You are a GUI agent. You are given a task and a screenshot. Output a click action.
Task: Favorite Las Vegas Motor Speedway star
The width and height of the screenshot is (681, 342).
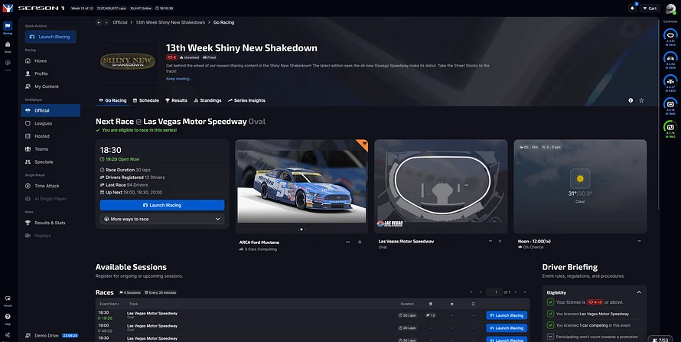click(500, 241)
